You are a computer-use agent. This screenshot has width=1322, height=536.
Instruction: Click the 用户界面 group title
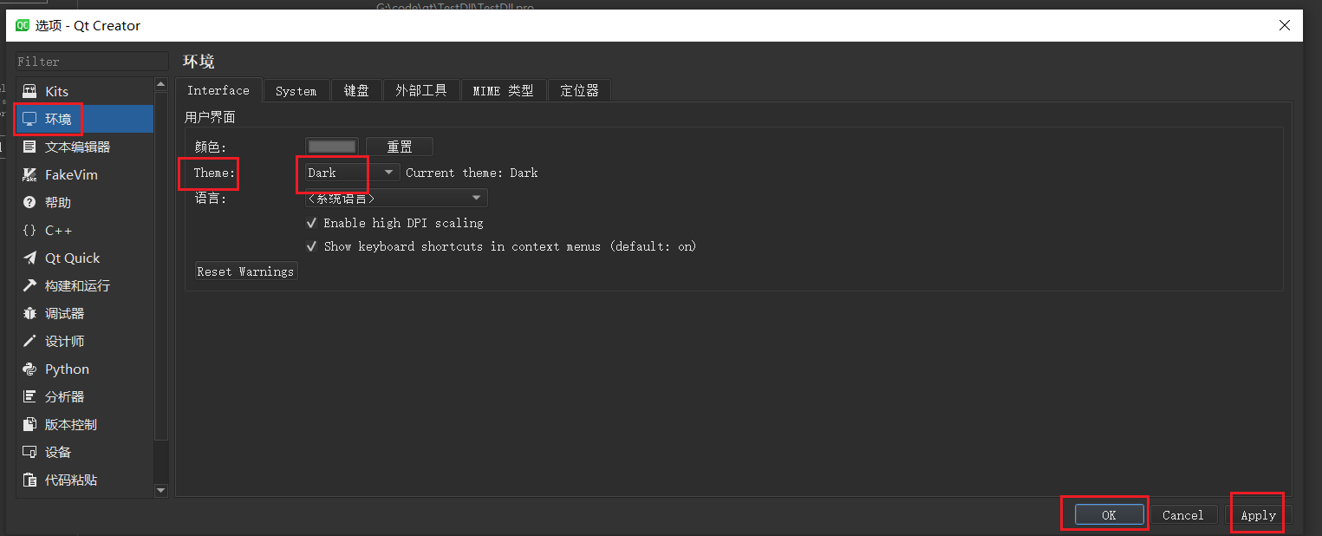(210, 117)
